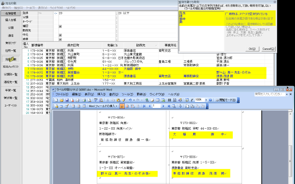Click the 宛名印刷 icon in left sidebar

click(11, 59)
